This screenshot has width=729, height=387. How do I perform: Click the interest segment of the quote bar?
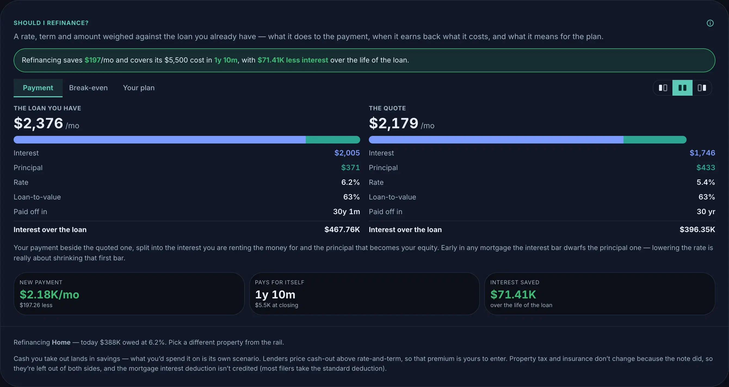click(496, 140)
